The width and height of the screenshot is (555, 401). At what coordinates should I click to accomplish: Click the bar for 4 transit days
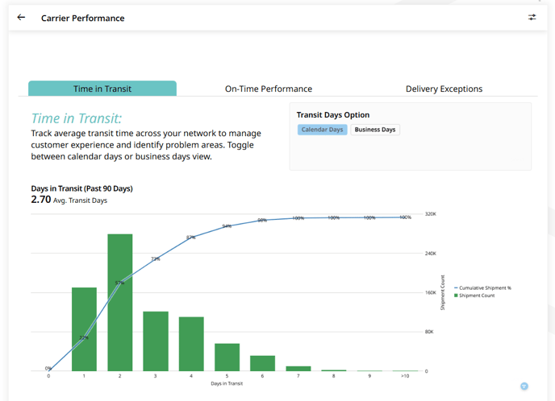191,343
